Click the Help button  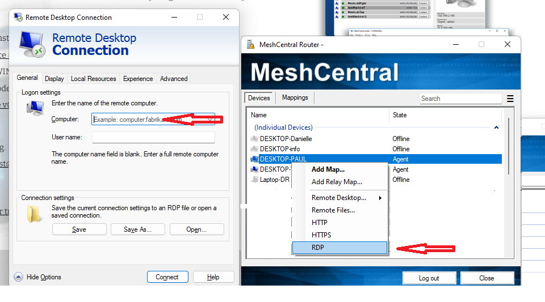(213, 277)
